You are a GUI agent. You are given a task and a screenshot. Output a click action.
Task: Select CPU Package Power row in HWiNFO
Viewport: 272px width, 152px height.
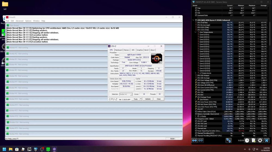(x=230, y=97)
